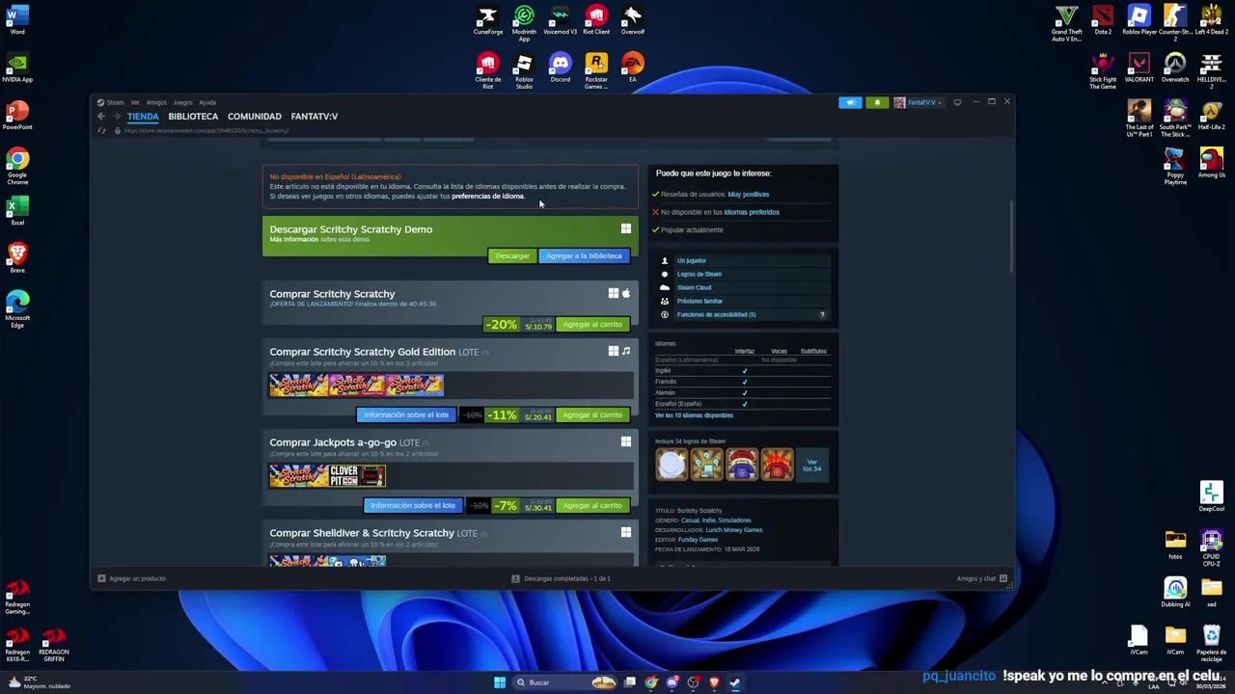
Task: Open NVIDIA App desktop shortcut
Action: (x=17, y=68)
